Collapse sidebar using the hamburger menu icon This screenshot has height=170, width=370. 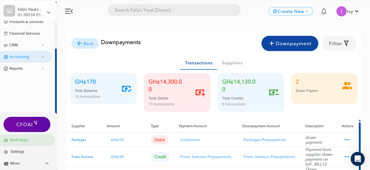pos(69,11)
